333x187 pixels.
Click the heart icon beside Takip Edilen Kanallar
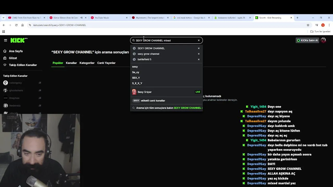point(5,65)
